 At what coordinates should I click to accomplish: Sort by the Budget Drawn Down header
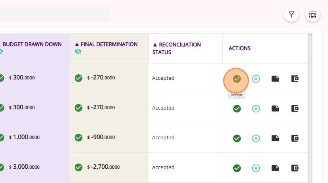32,44
